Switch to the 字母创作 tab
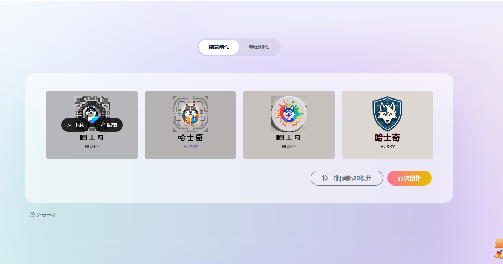The image size is (503, 264). tap(259, 47)
